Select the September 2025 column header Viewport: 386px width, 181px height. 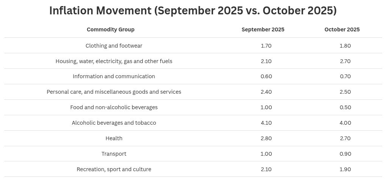pos(263,29)
